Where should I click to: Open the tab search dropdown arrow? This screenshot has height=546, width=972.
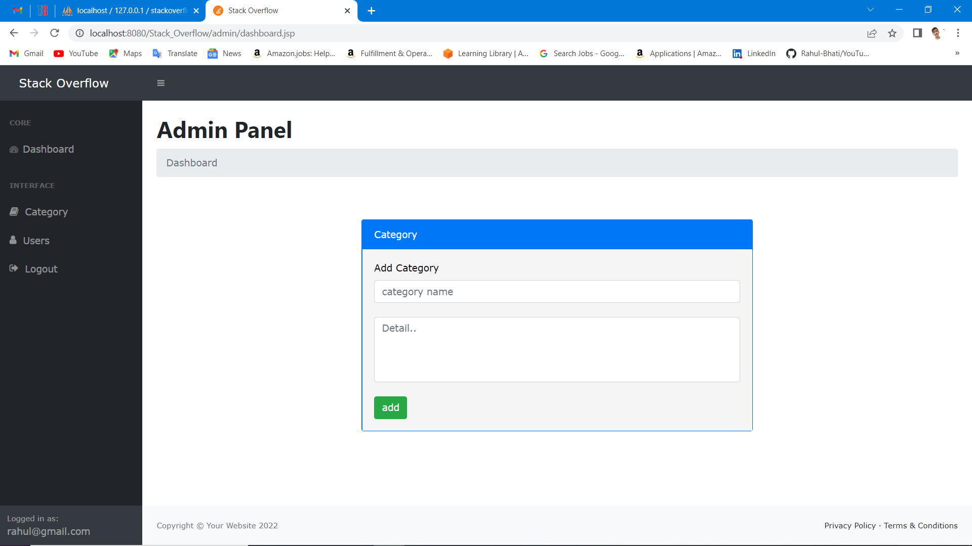[870, 10]
